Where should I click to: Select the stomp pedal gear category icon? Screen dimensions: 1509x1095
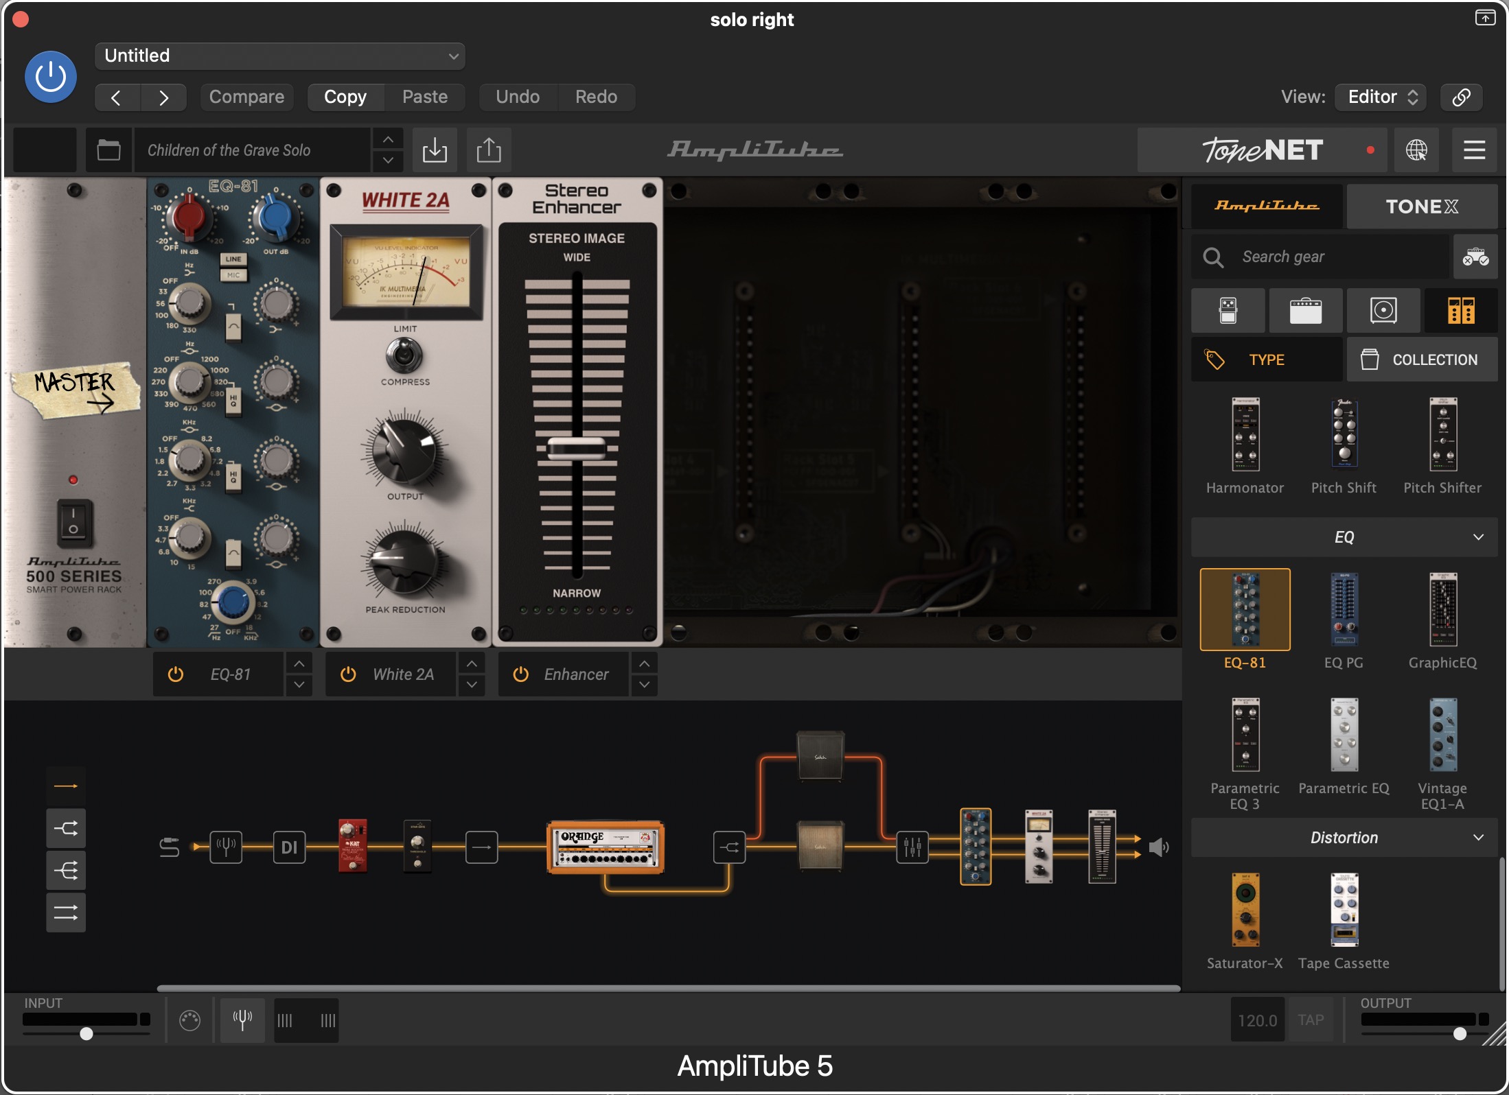(x=1228, y=310)
